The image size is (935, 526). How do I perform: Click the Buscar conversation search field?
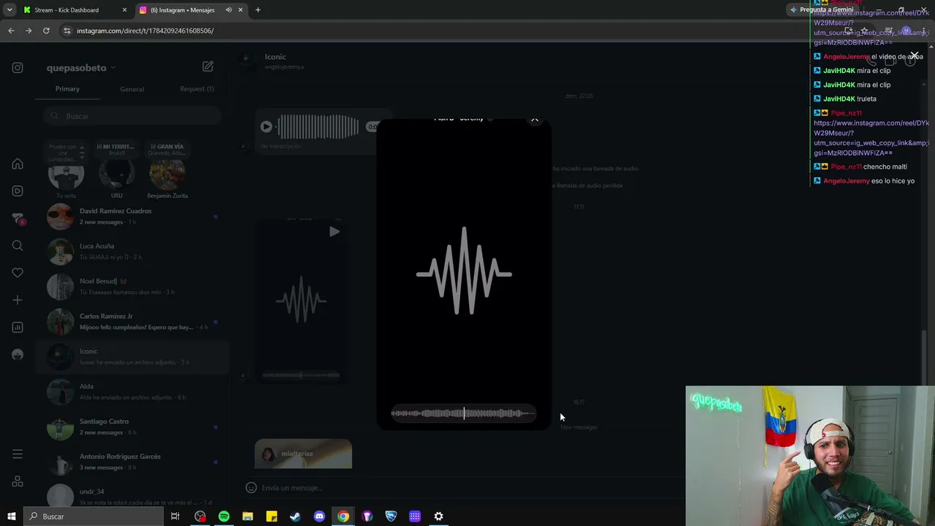[131, 116]
